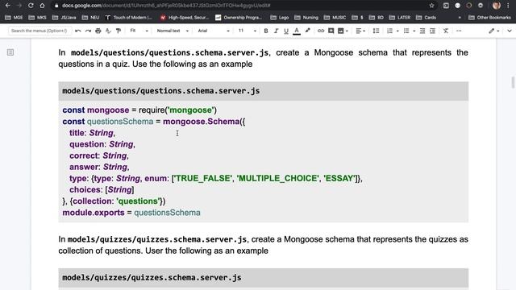The image size is (516, 290).
Task: Increase the indent
Action: pyautogui.click(x=432, y=31)
